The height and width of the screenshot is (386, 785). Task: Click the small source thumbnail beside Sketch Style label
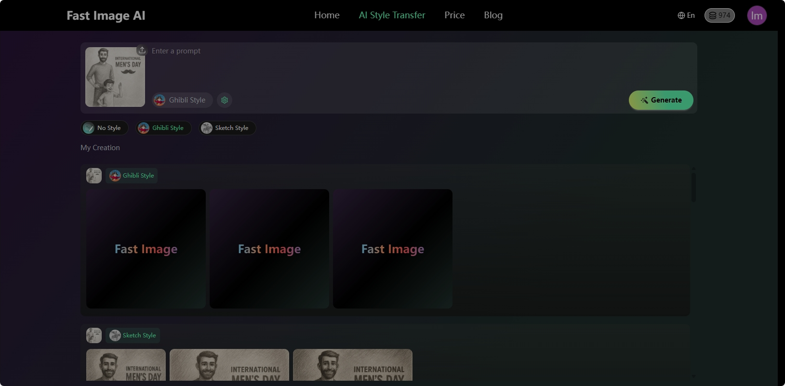[x=94, y=335]
